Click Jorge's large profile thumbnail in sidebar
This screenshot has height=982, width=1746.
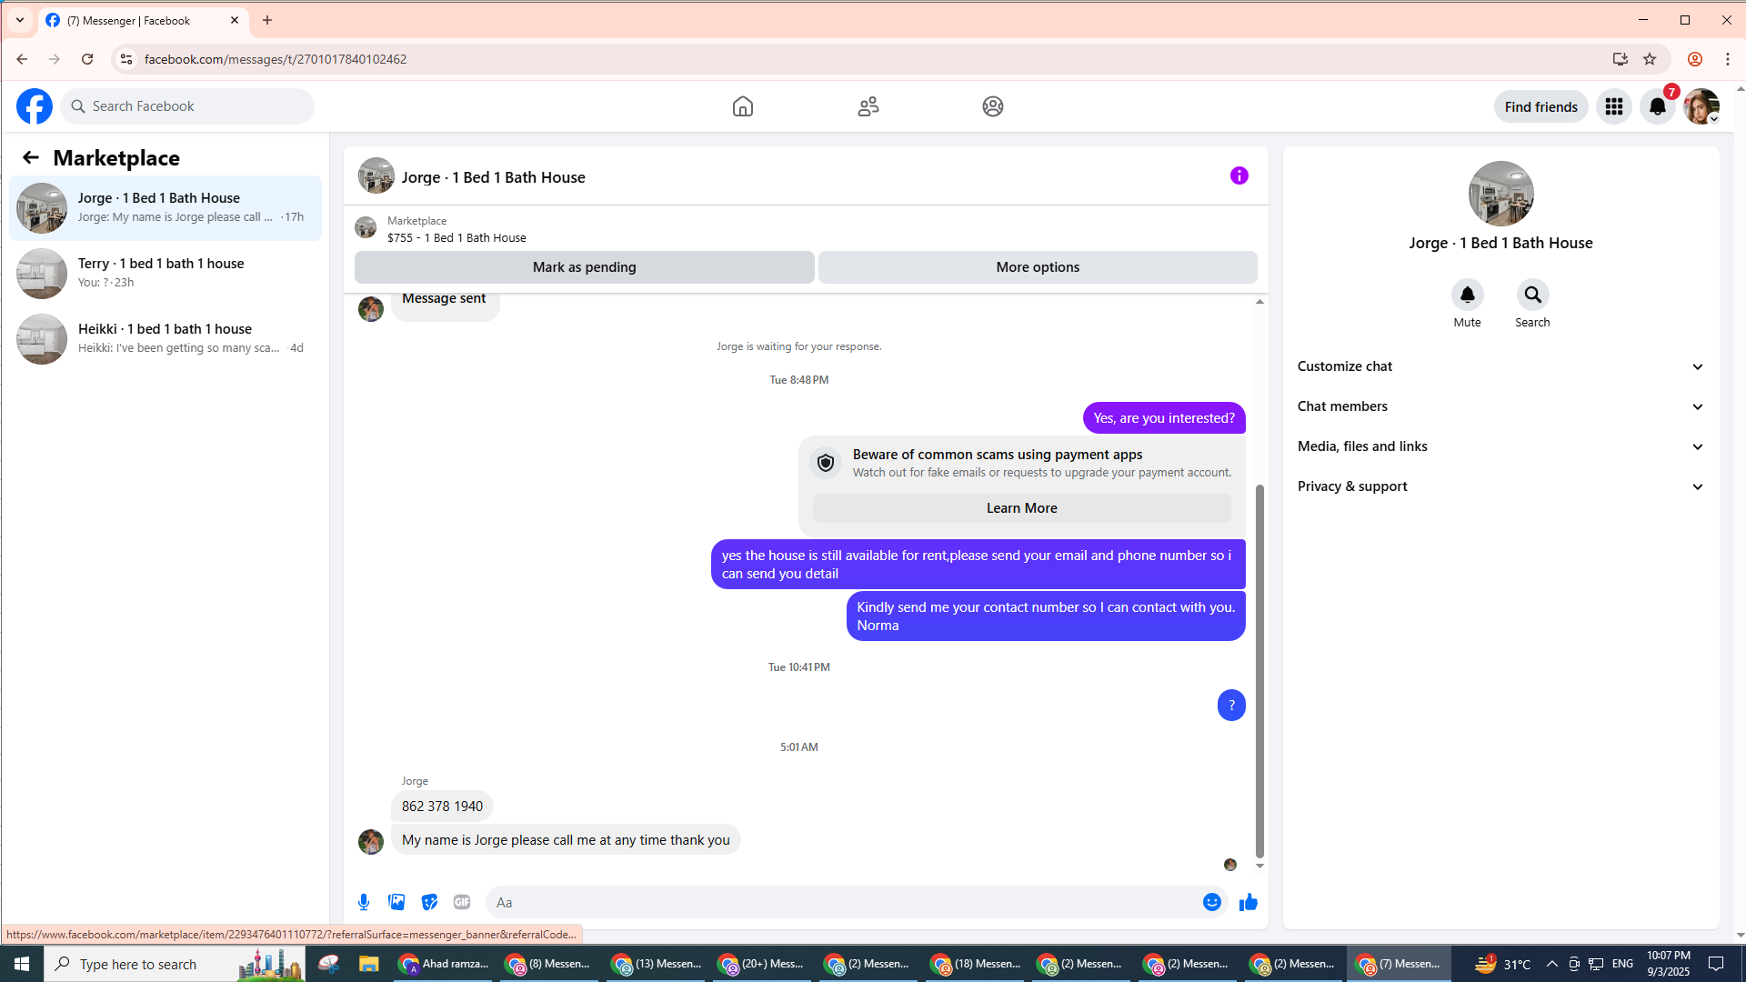tap(1501, 194)
